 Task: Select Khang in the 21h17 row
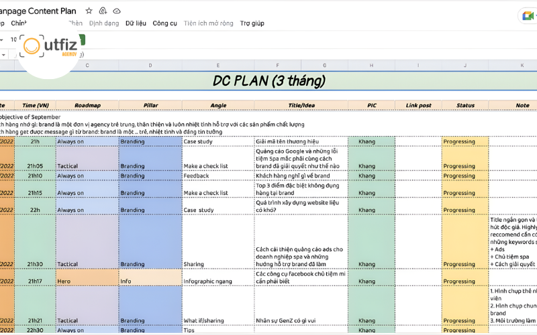coord(371,277)
